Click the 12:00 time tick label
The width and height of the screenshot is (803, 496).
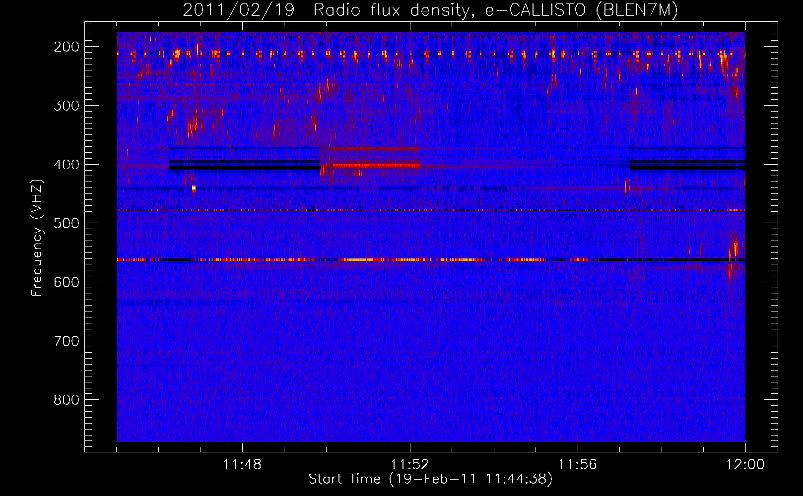pos(745,465)
